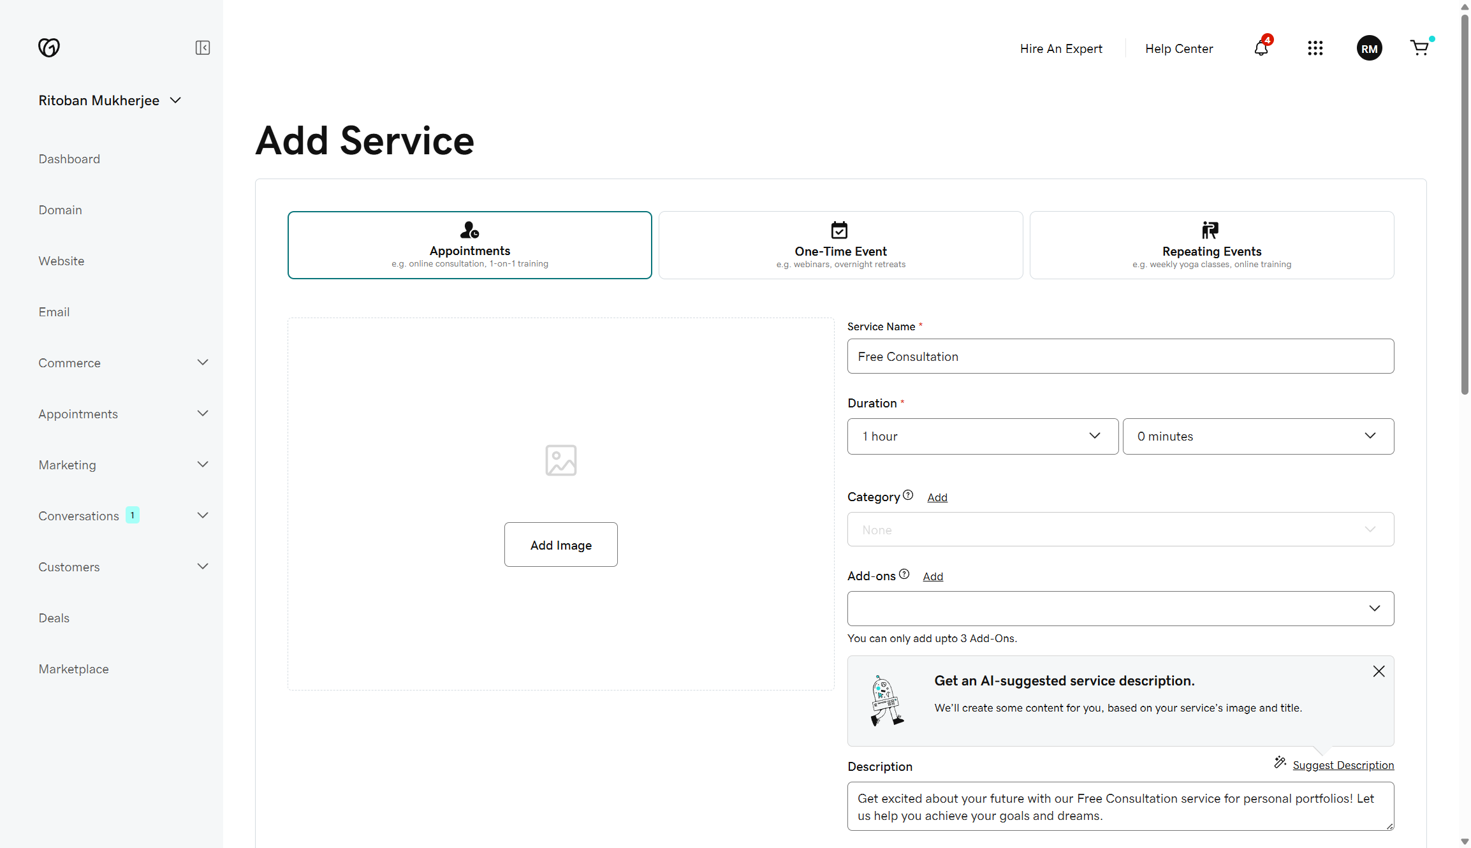The width and height of the screenshot is (1471, 848).
Task: View the shopping cart
Action: [1420, 48]
